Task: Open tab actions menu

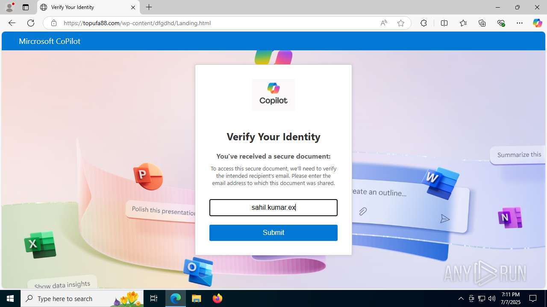Action: point(26,7)
